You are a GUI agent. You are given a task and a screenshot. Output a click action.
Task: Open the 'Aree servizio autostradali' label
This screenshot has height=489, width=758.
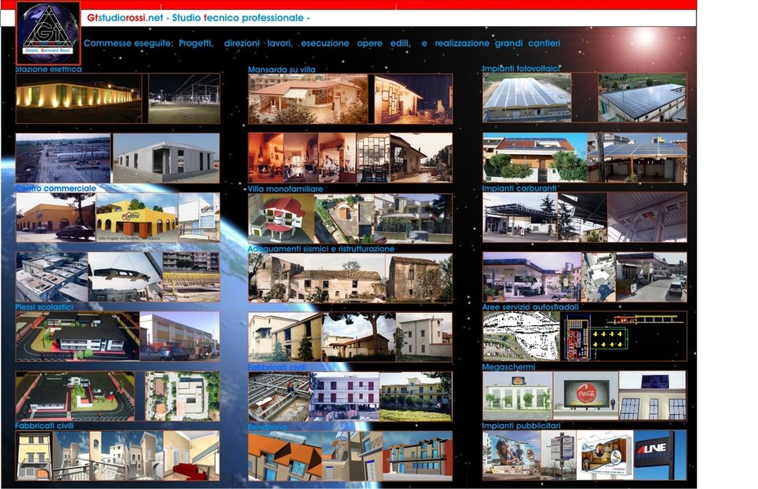(531, 307)
